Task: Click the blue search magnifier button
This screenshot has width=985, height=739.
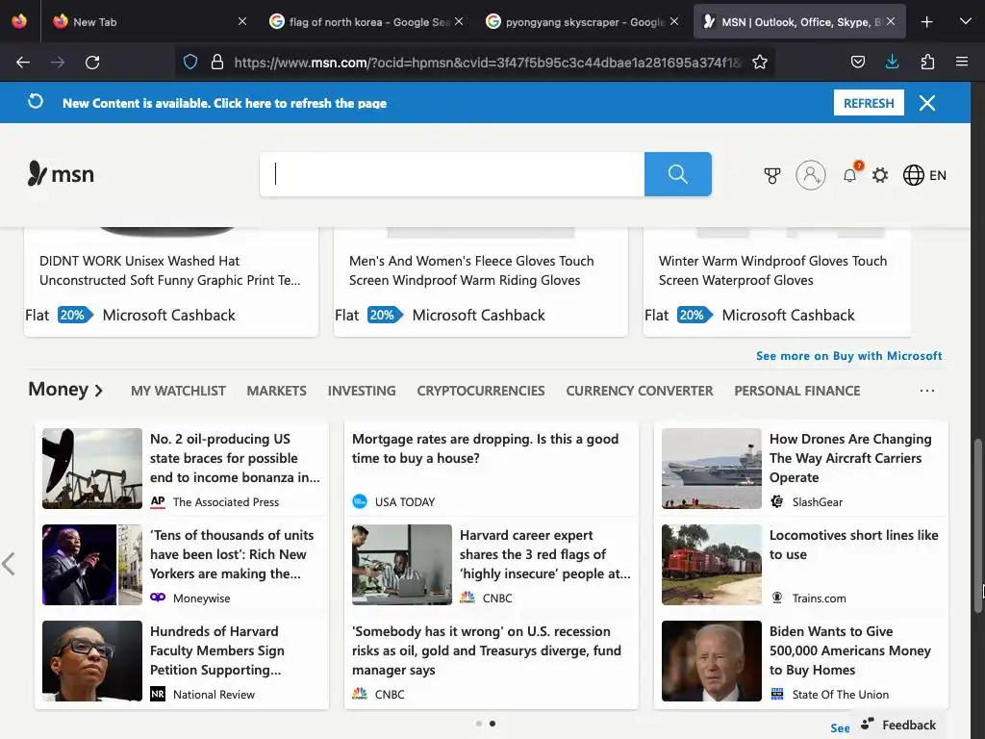Action: pos(678,174)
